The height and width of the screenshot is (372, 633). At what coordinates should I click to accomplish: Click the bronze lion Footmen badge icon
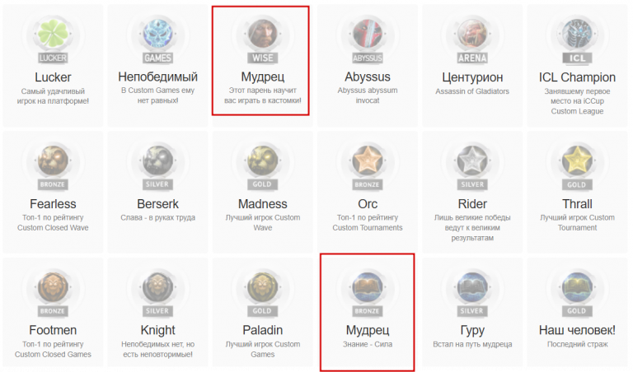pos(53,287)
